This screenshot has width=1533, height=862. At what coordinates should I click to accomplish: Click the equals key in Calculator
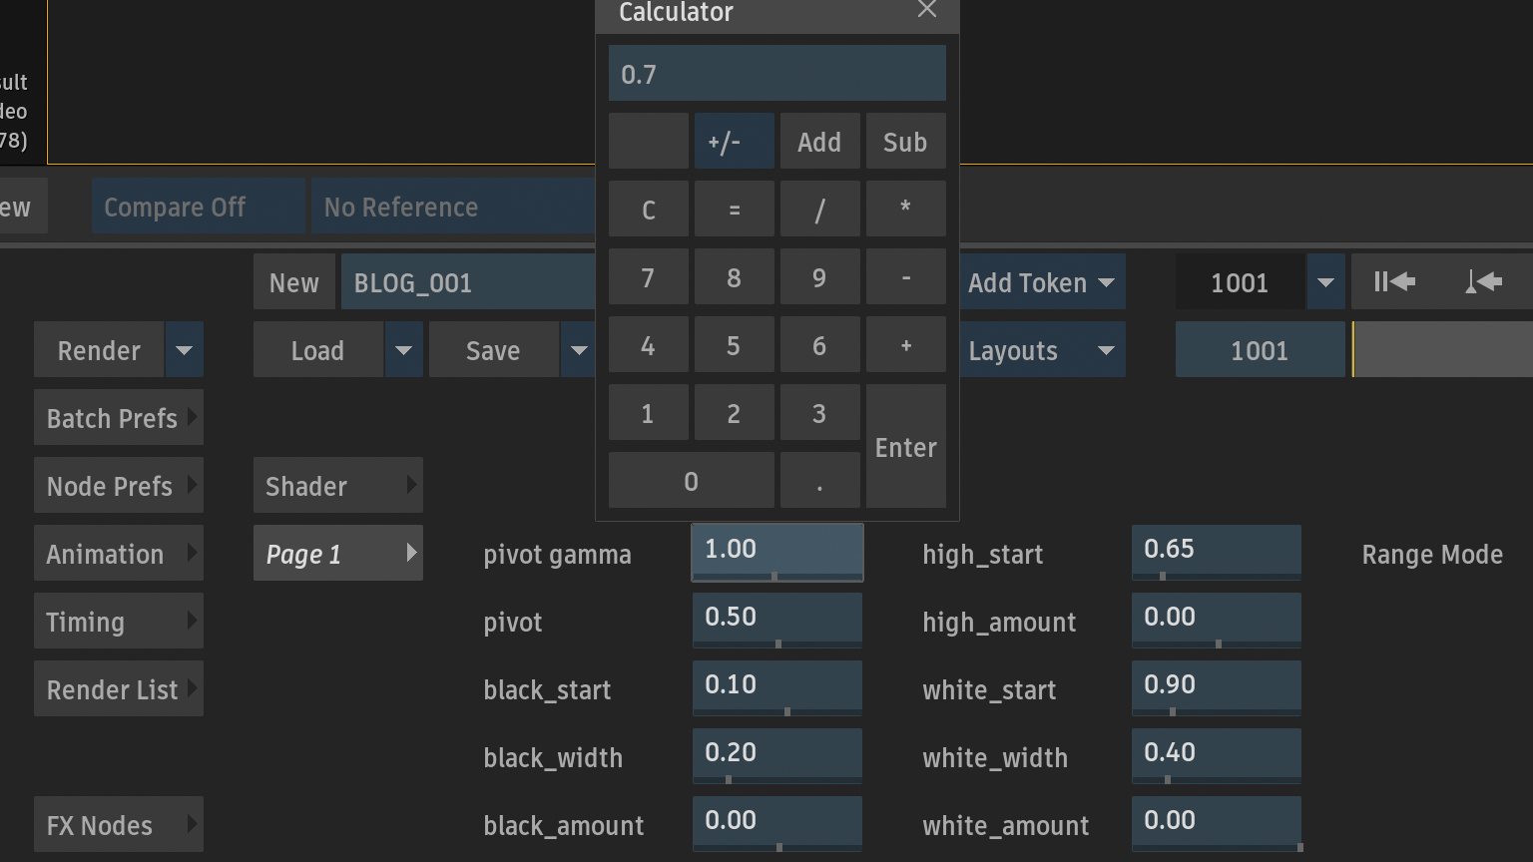[x=735, y=209]
